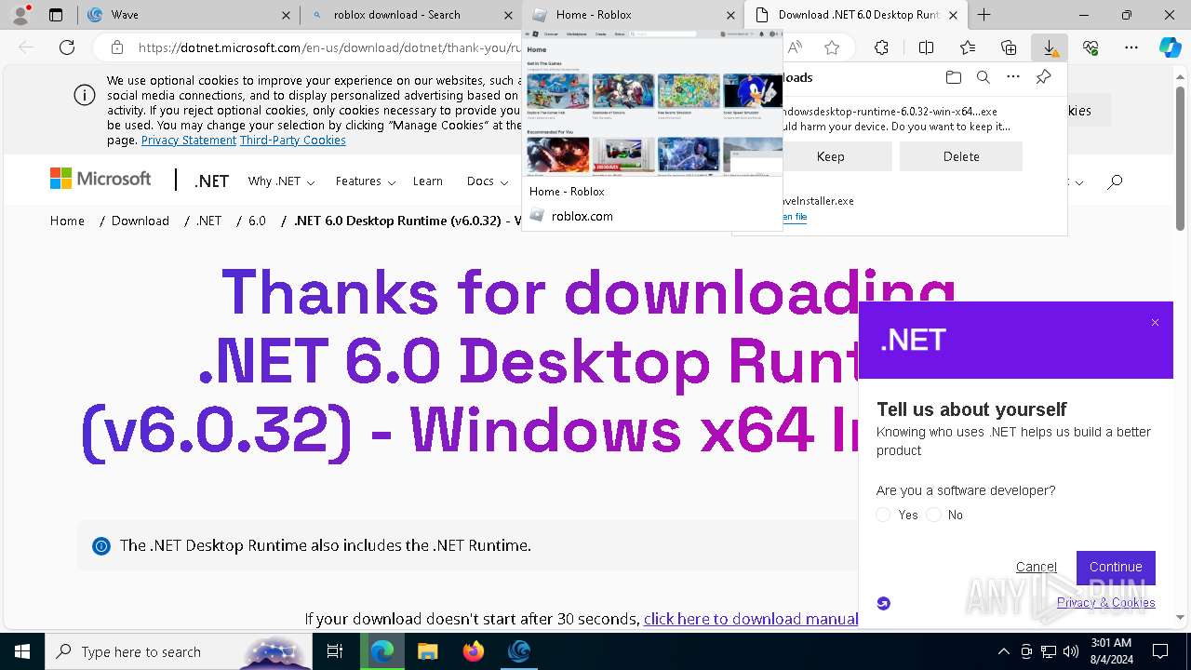The width and height of the screenshot is (1191, 670).
Task: Open a new browser tab
Action: point(984,15)
